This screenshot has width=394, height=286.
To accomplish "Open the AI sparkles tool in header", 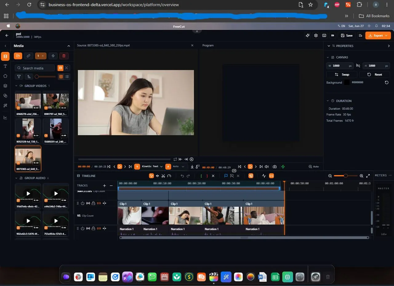I will coord(308,35).
